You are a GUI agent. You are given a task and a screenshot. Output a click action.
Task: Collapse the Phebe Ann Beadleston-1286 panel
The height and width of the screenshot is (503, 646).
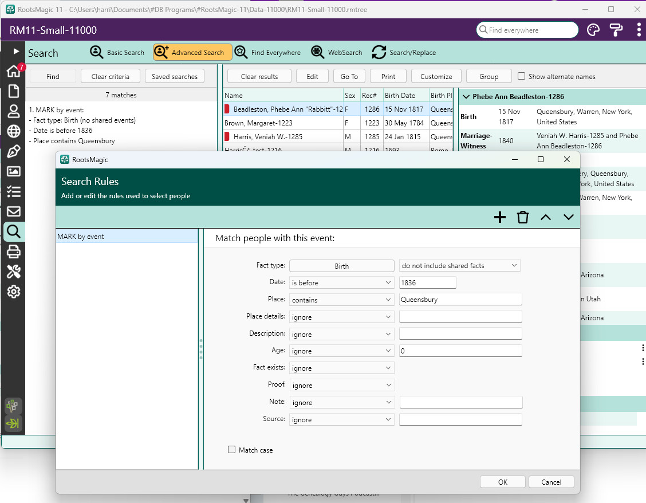coord(466,97)
